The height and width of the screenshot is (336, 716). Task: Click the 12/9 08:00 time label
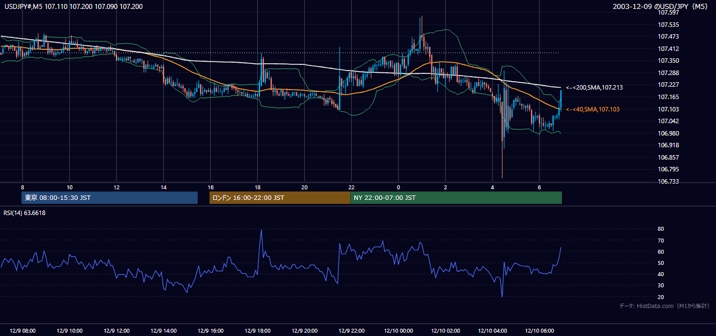point(22,331)
